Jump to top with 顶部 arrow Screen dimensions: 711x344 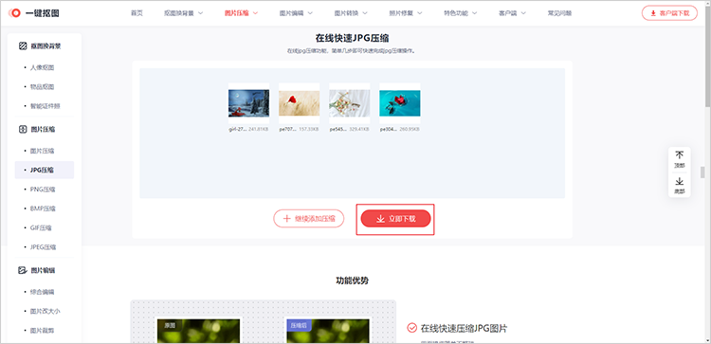(x=680, y=159)
